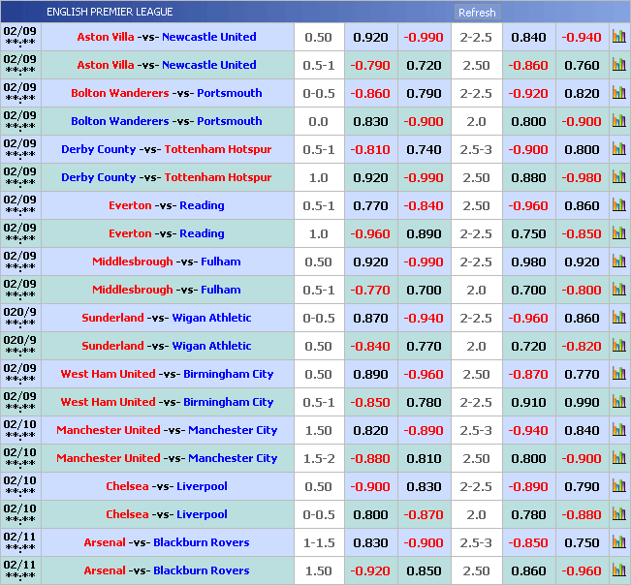
Task: Open chart icon for Everton 0.5-1 handicap row
Action: tap(618, 206)
